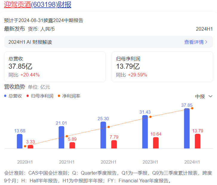Click the 2023H1 axis label
217x185 pixels.
pos(150,162)
